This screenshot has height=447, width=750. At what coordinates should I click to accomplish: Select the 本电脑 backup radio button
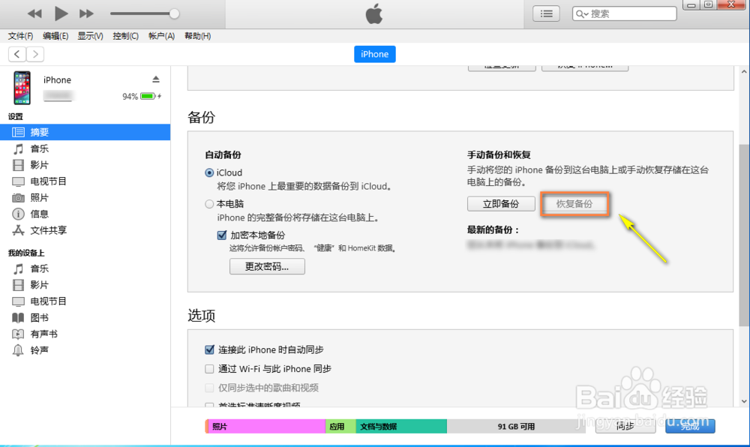coord(209,204)
